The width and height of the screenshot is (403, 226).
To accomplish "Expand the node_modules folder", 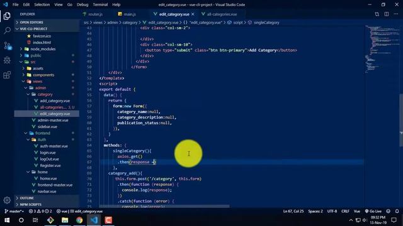I will (43, 49).
